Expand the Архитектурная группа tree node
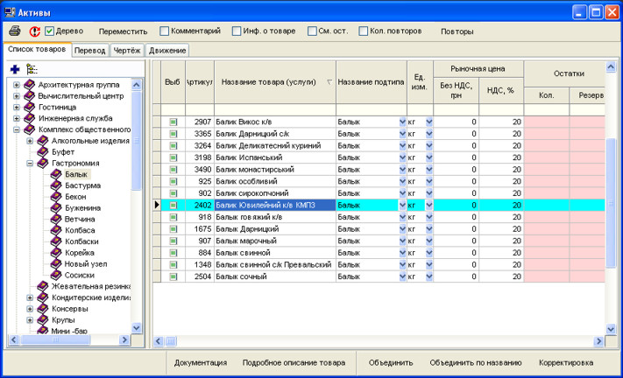Screen dimensions: 623x378 [x=17, y=85]
